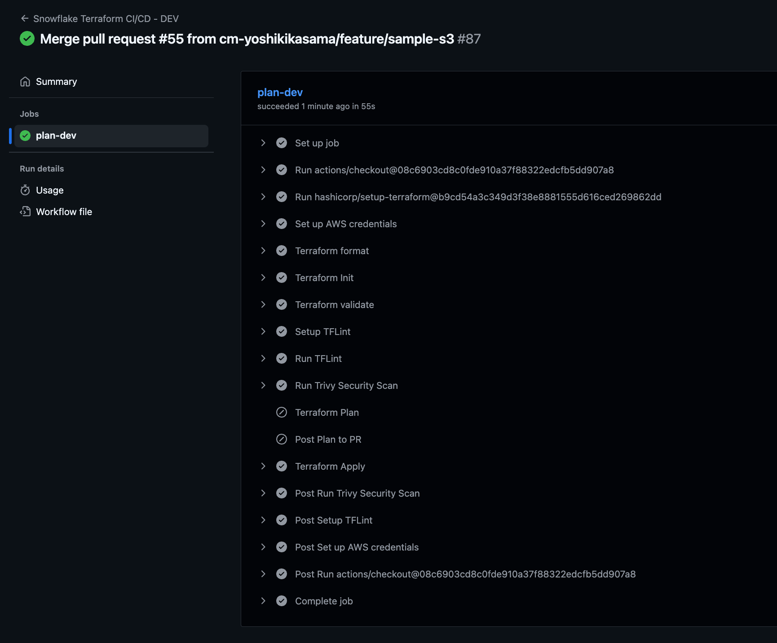Open the Terraform format step log
This screenshot has height=643, width=777.
point(332,251)
